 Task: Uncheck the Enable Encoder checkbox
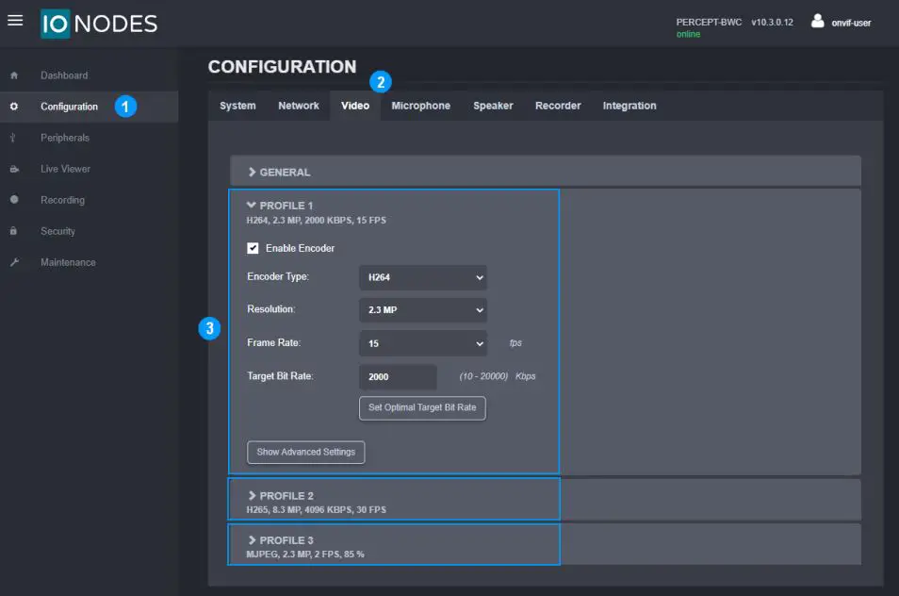(253, 248)
